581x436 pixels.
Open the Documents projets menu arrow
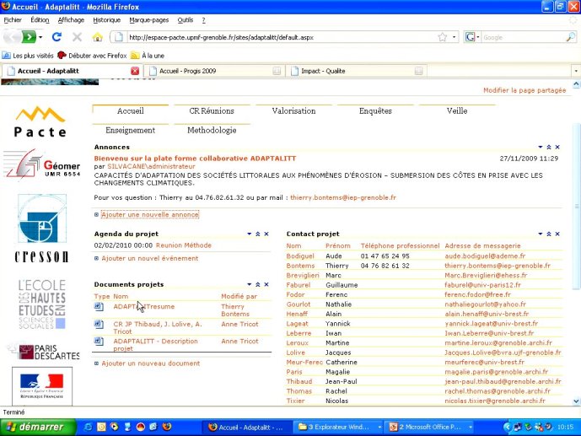click(x=250, y=284)
